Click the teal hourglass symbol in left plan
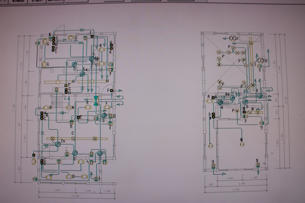 tap(96, 101)
